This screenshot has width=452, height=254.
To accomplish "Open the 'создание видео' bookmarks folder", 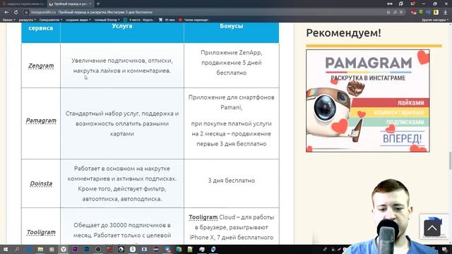I will pyautogui.click(x=78, y=20).
